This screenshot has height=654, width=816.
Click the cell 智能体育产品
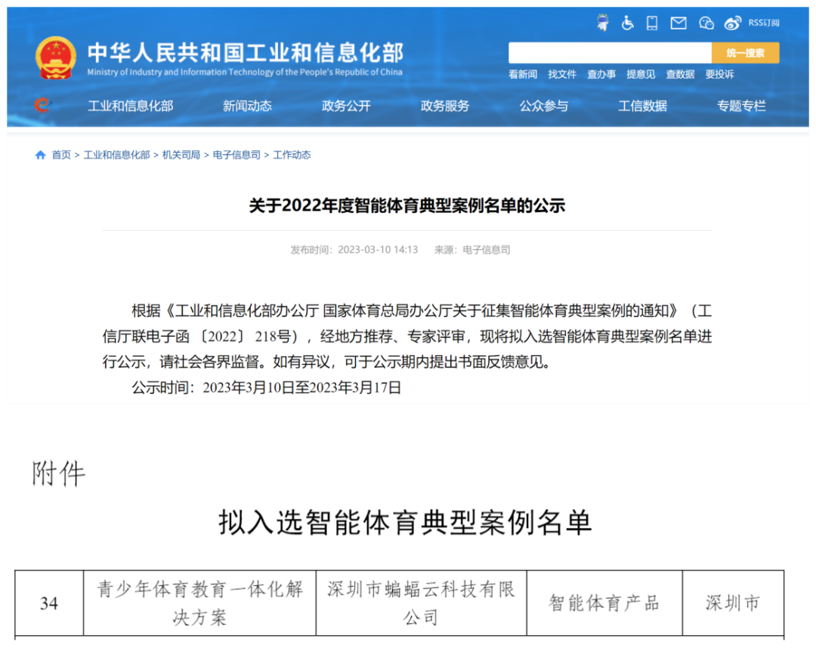604,603
